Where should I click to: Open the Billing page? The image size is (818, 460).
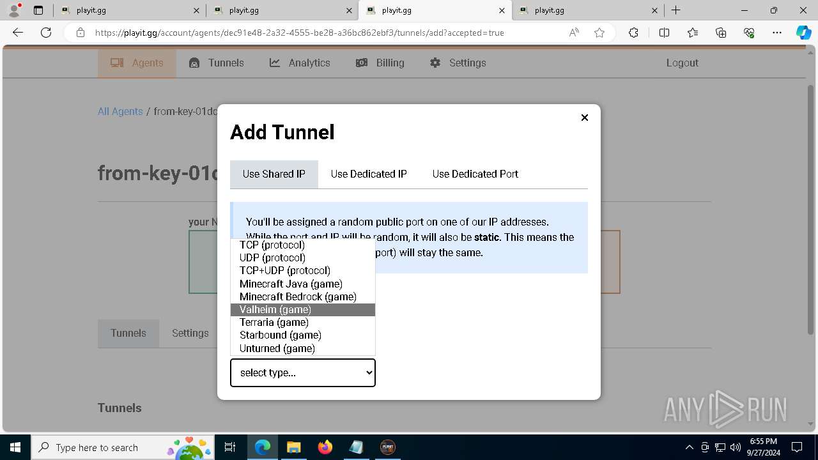380,63
